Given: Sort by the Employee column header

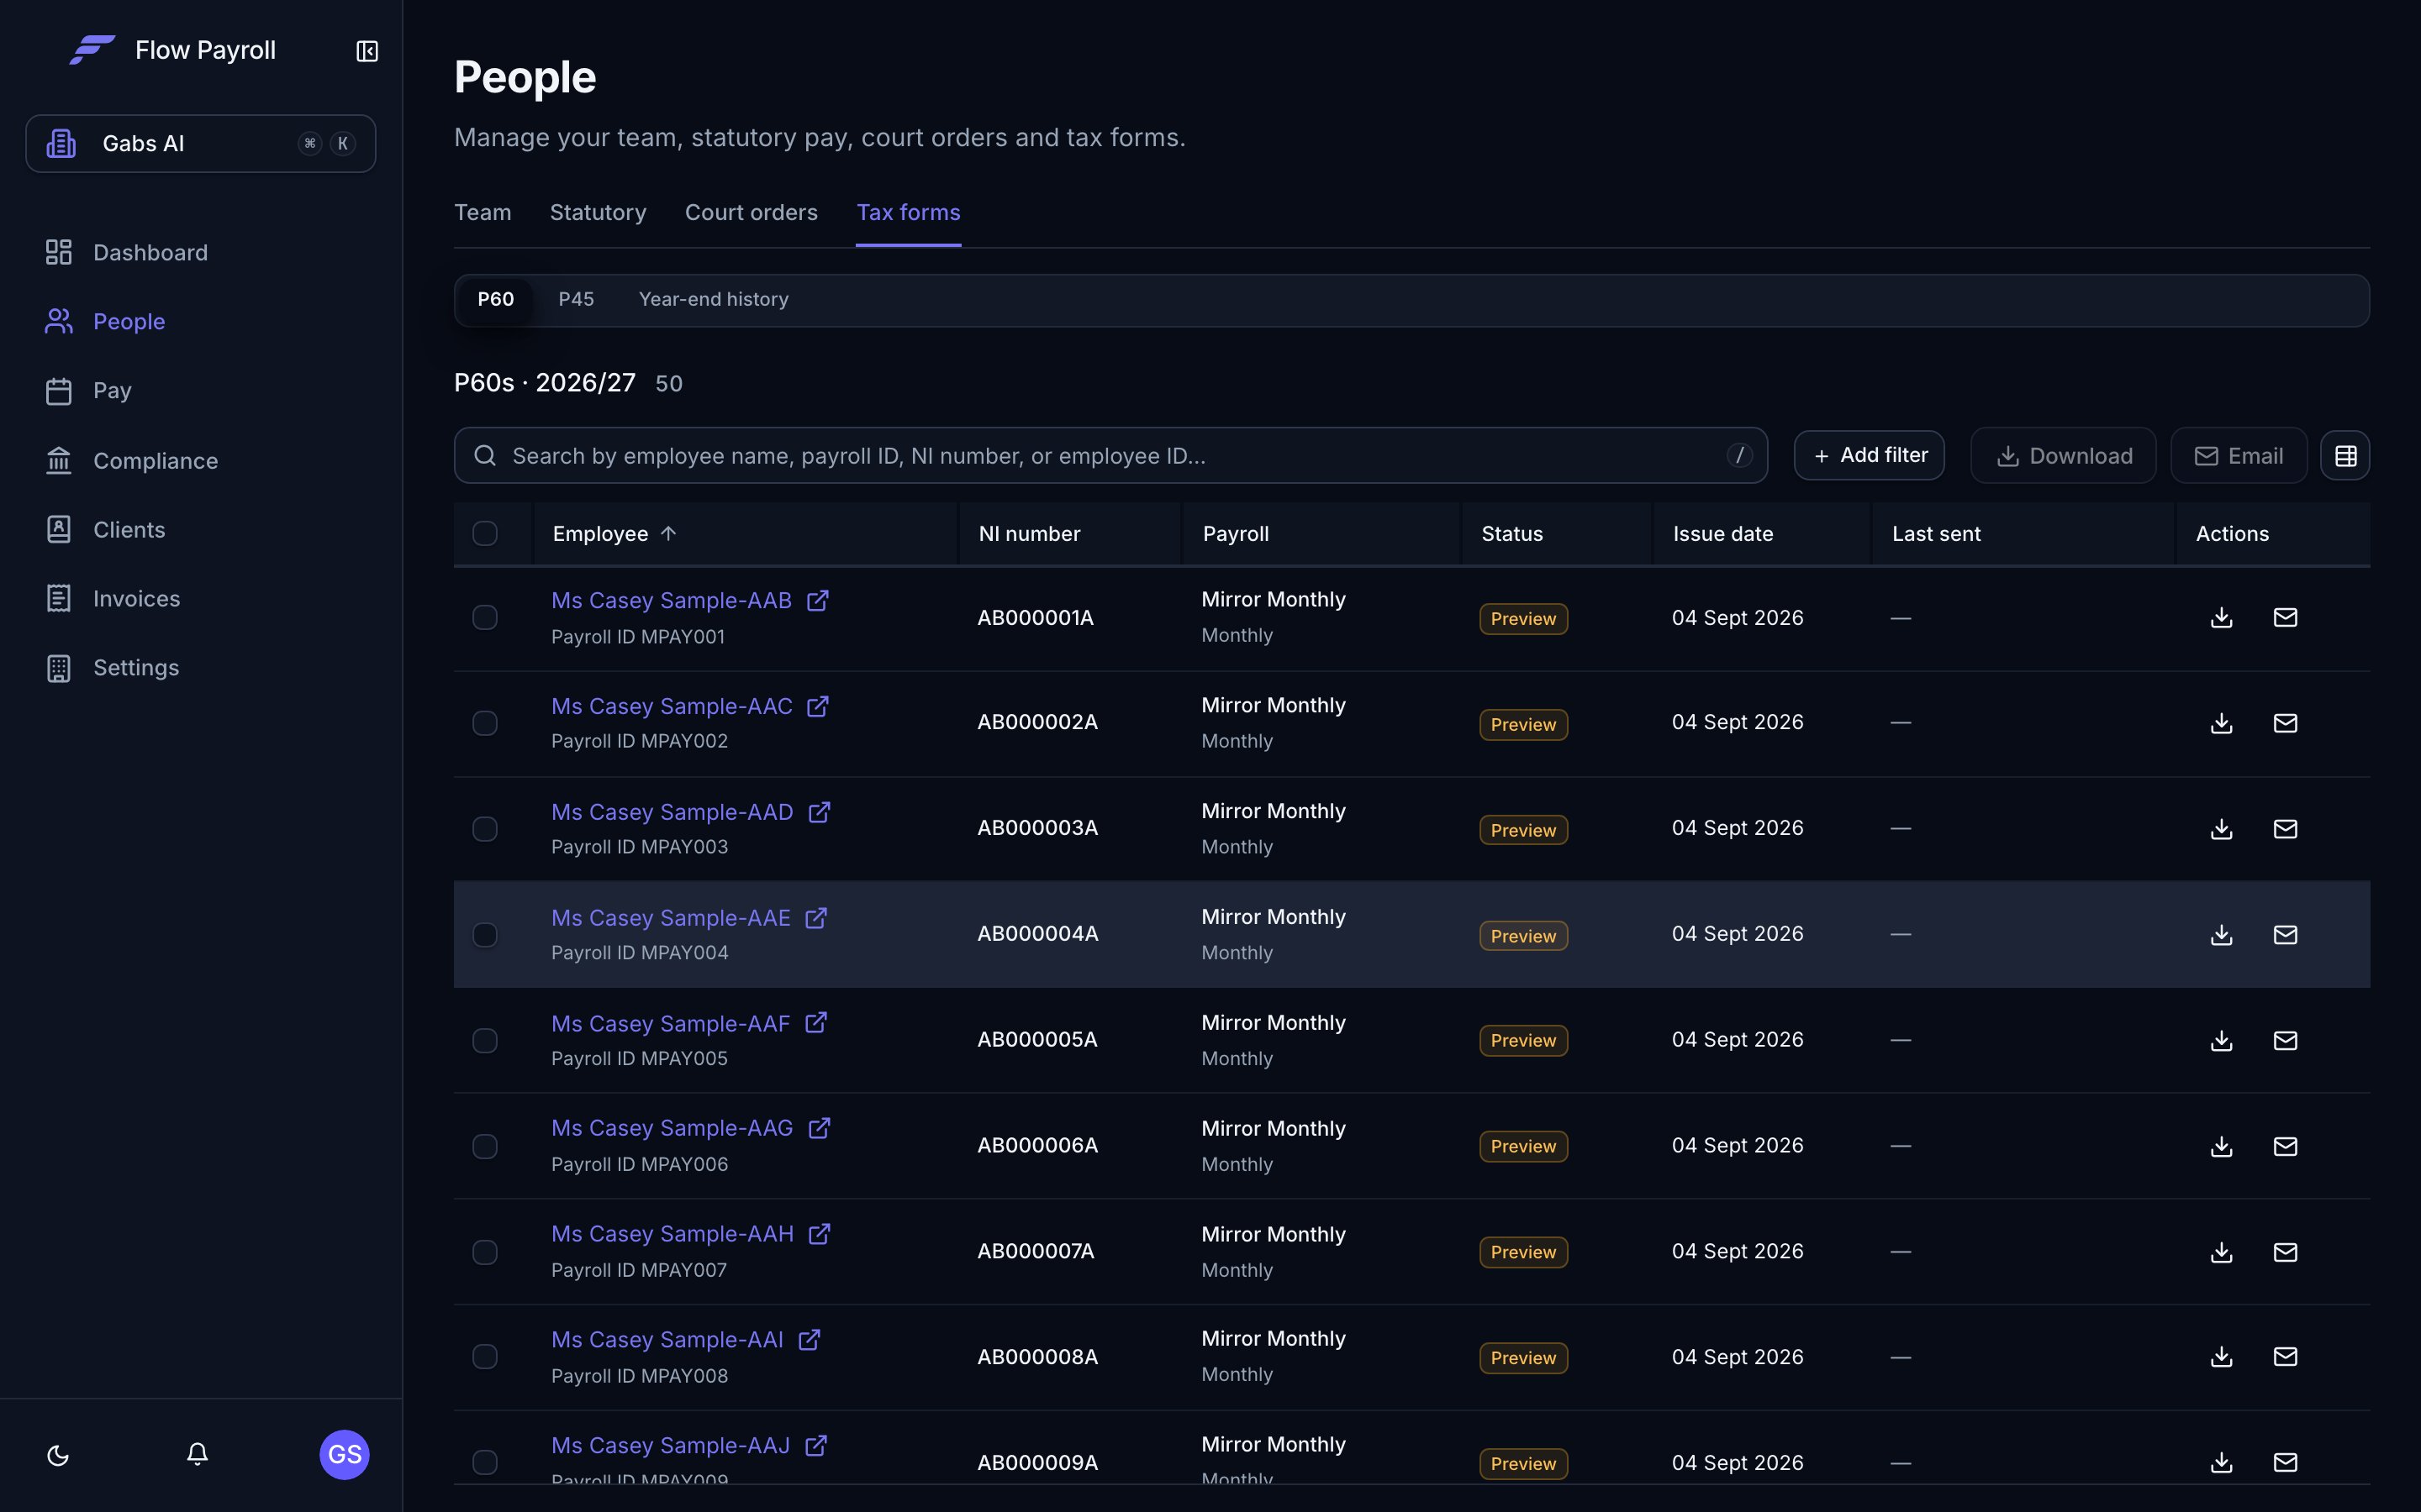Looking at the screenshot, I should click(614, 534).
